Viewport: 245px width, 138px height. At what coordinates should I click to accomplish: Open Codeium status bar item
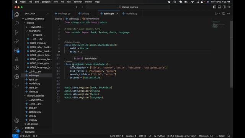[206, 136]
